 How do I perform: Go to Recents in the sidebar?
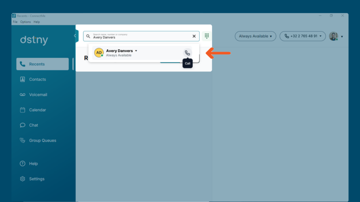43,64
